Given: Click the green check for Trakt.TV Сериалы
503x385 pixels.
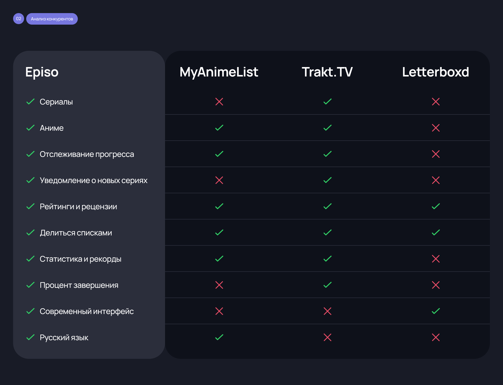Looking at the screenshot, I should (x=327, y=102).
